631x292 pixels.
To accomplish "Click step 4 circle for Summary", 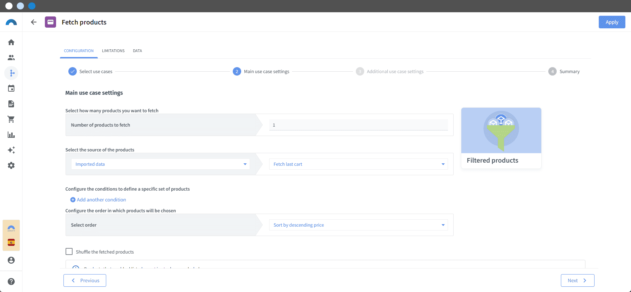I will (552, 71).
